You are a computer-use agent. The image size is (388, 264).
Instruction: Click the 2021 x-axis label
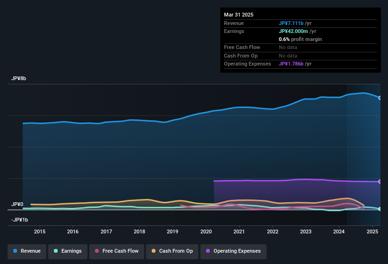pyautogui.click(x=239, y=231)
